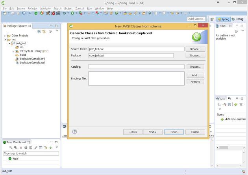
Task: Collapse the jaxb_test project node
Action: pyautogui.click(x=9, y=43)
